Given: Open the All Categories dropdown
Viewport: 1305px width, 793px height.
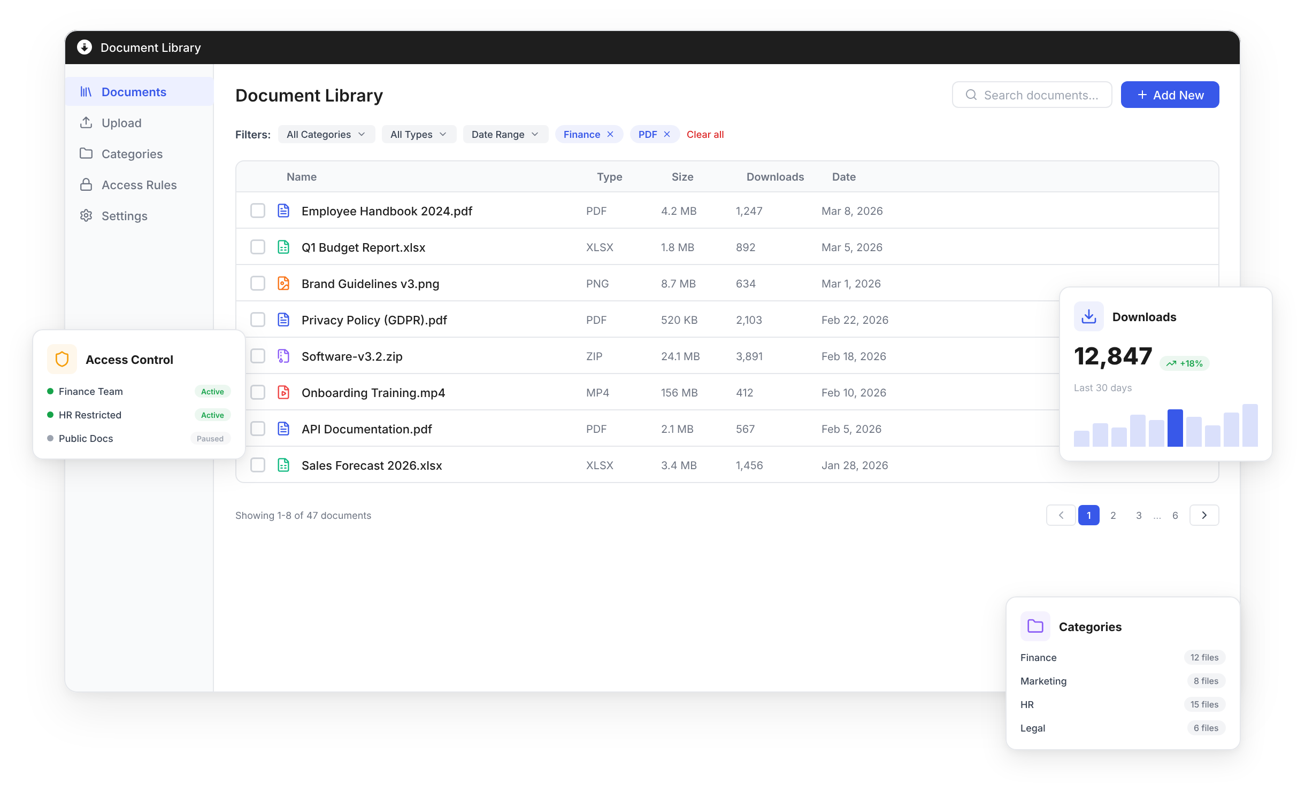Looking at the screenshot, I should click(x=326, y=134).
